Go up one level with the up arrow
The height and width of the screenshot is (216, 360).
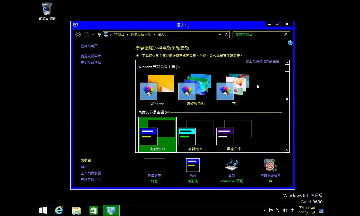tap(99, 35)
